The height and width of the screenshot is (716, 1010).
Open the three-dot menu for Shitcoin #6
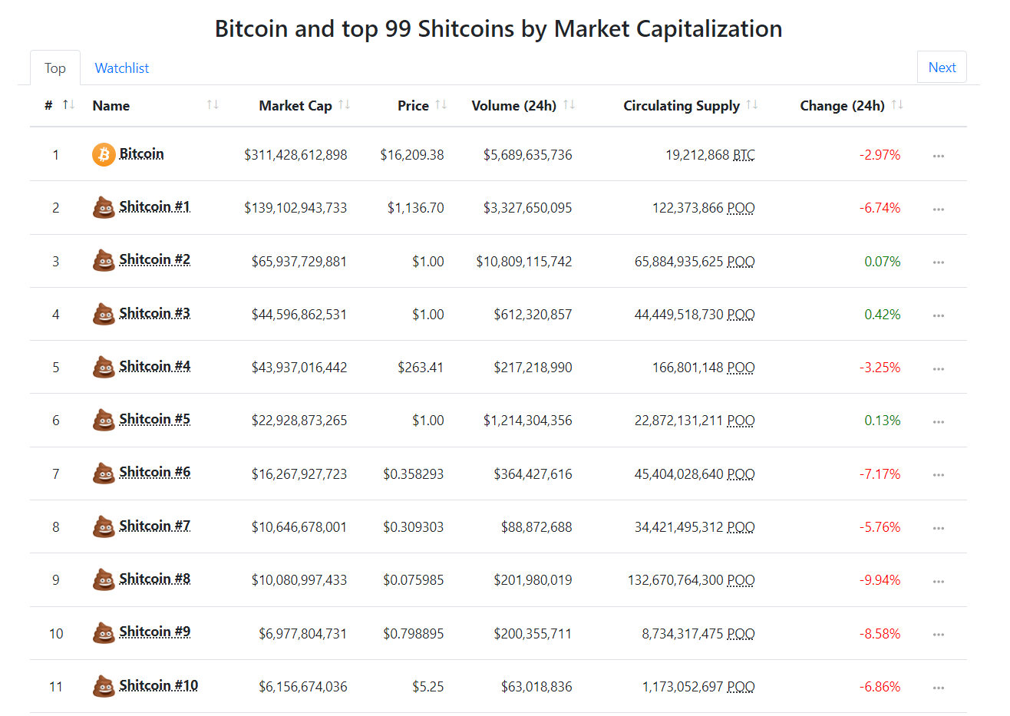[938, 475]
